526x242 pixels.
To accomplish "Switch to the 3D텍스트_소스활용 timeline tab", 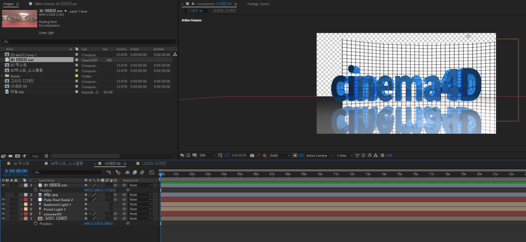I will (66, 164).
